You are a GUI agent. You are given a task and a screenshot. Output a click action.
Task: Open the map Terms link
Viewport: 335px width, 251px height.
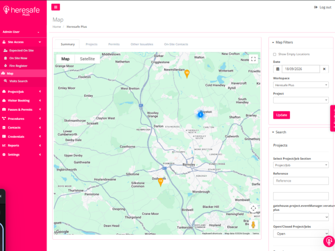[x=256, y=233]
